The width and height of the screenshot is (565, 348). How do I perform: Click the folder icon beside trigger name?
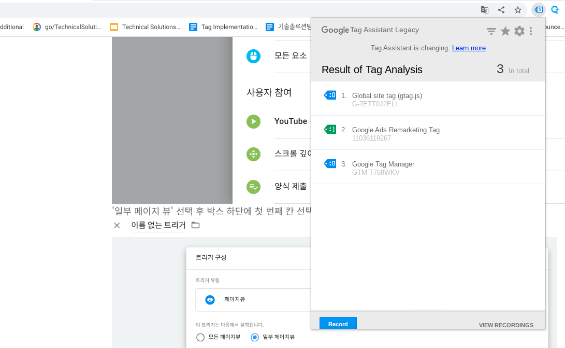(195, 225)
